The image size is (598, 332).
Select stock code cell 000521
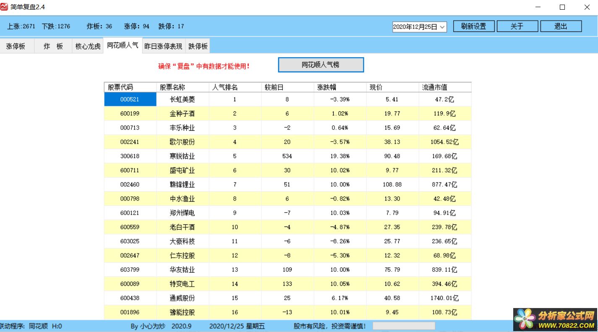(130, 99)
